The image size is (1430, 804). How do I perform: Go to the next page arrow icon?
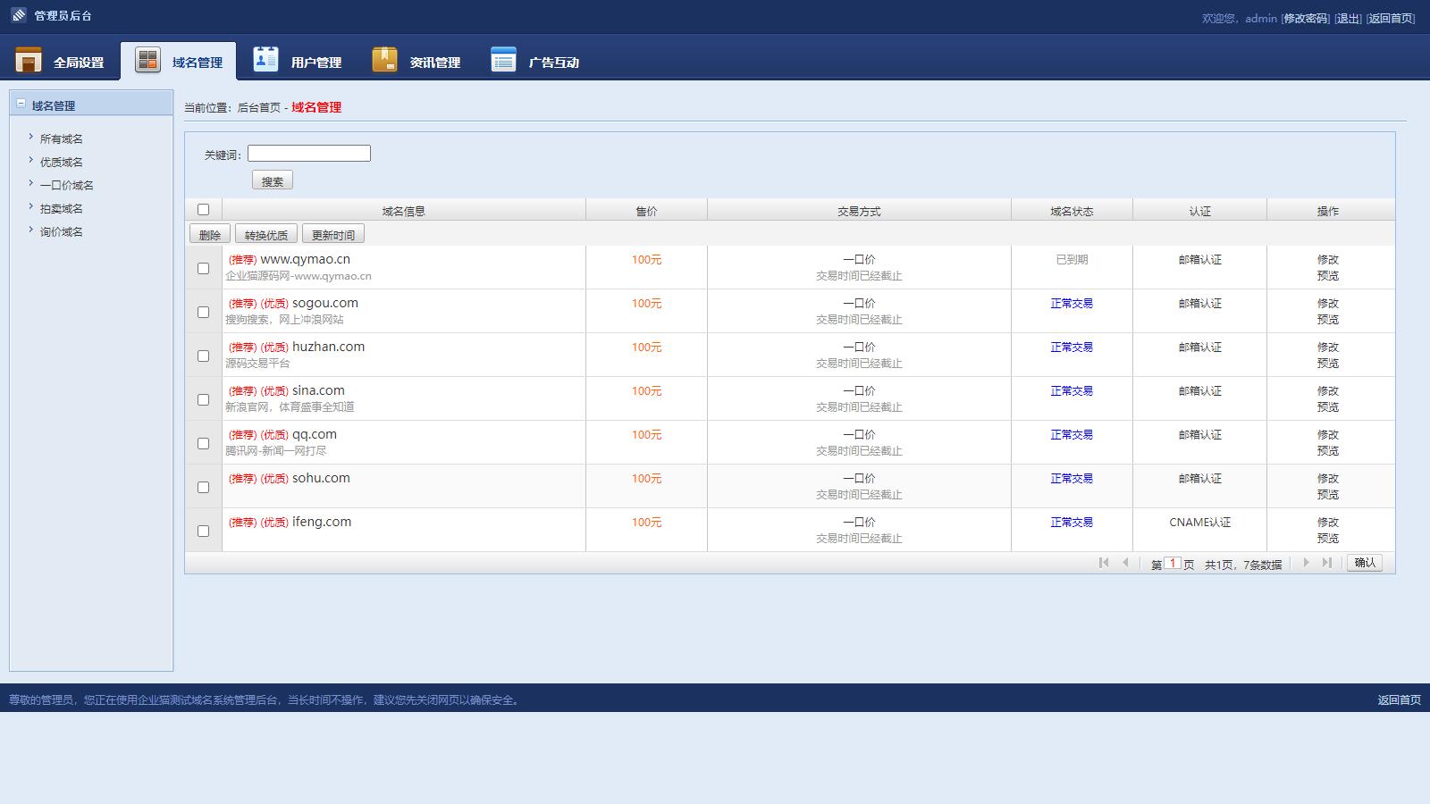1306,563
